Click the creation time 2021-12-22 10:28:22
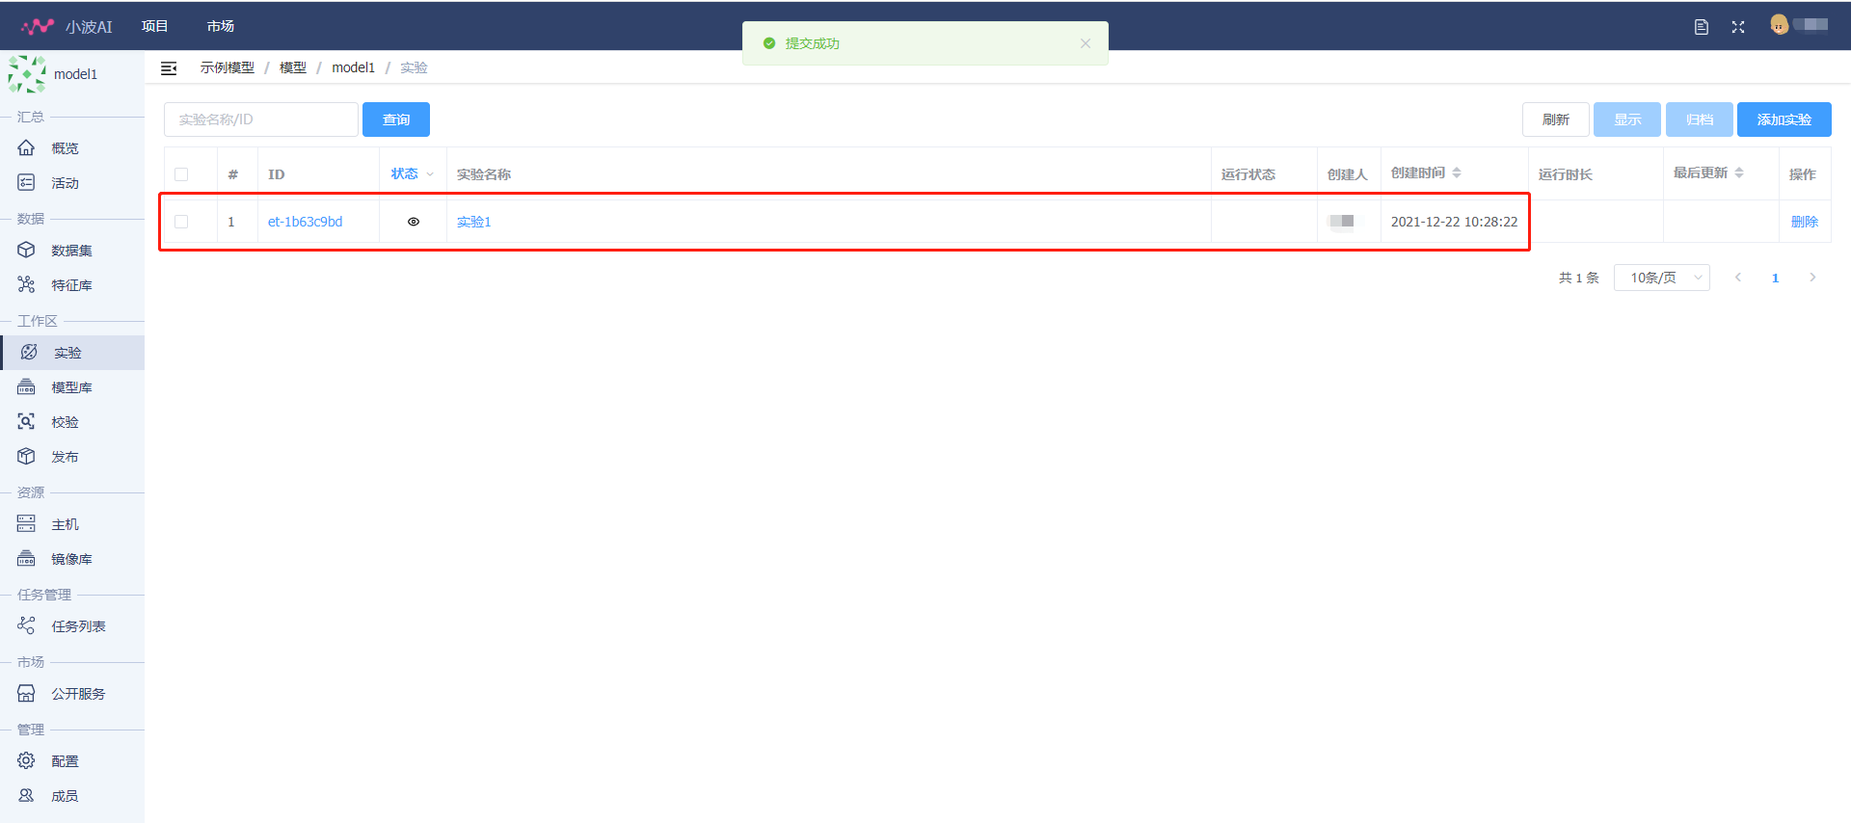The width and height of the screenshot is (1851, 823). pos(1454,222)
